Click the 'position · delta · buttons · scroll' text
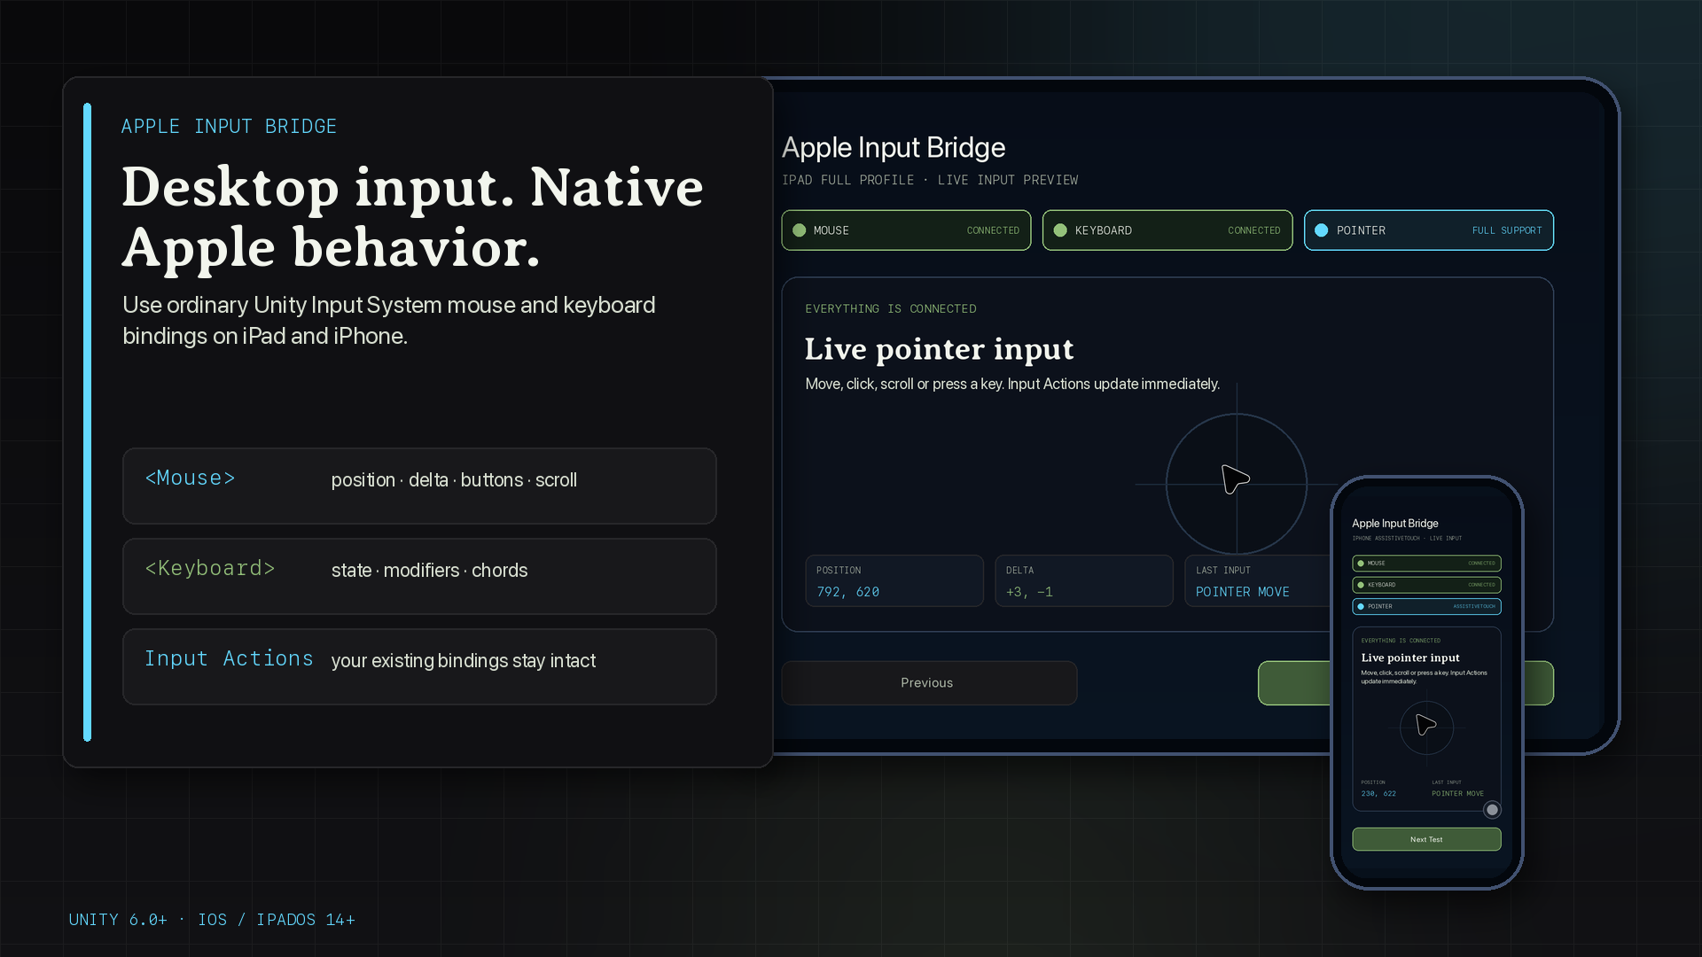Screen dimensions: 1702x957 [454, 480]
